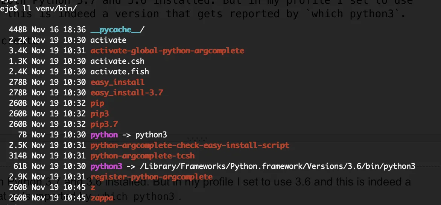The height and width of the screenshot is (205, 441).
Task: Click the white python3 target after the arrow
Action: click(x=151, y=135)
